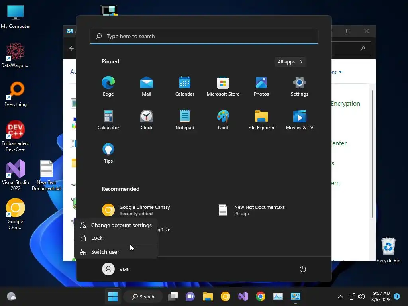Open Edge from pinned apps
Viewport: 408px width, 306px height.
pos(108,86)
